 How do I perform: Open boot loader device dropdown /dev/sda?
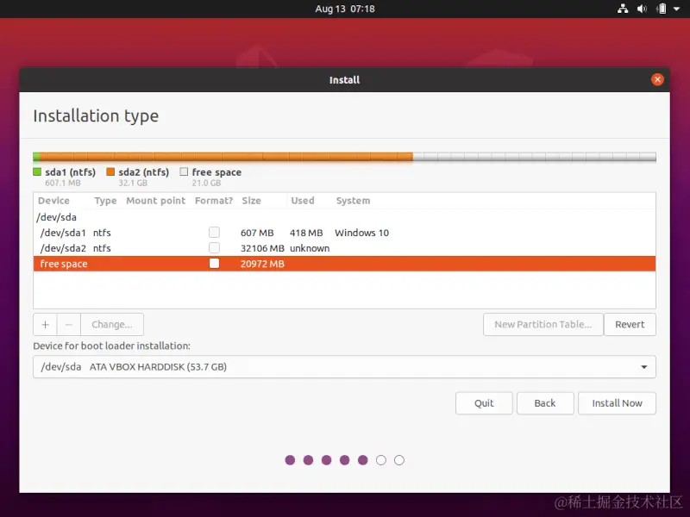click(344, 367)
